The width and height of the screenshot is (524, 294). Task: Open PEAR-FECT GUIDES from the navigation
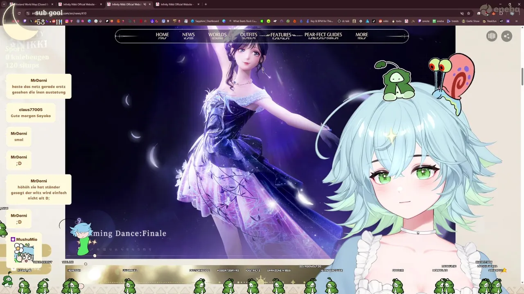click(323, 36)
